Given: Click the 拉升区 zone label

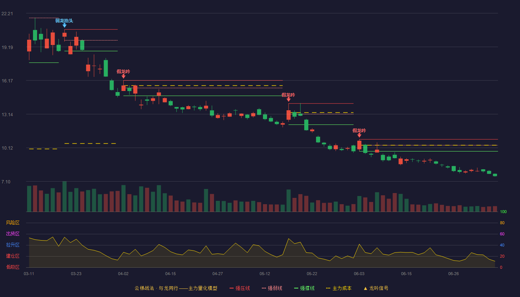Looking at the screenshot, I should click(x=13, y=245).
